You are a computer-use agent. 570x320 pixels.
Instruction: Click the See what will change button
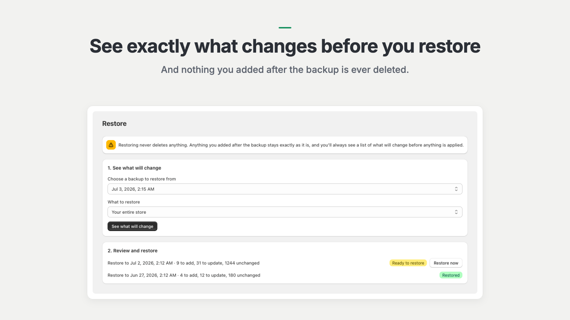132,226
